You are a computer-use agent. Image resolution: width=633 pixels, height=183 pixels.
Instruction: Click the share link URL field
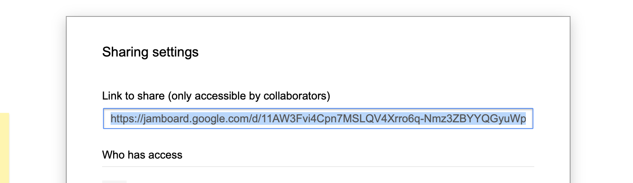[318, 119]
